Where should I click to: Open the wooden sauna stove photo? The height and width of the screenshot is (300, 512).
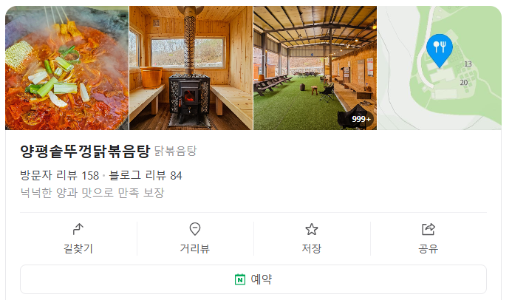191,68
